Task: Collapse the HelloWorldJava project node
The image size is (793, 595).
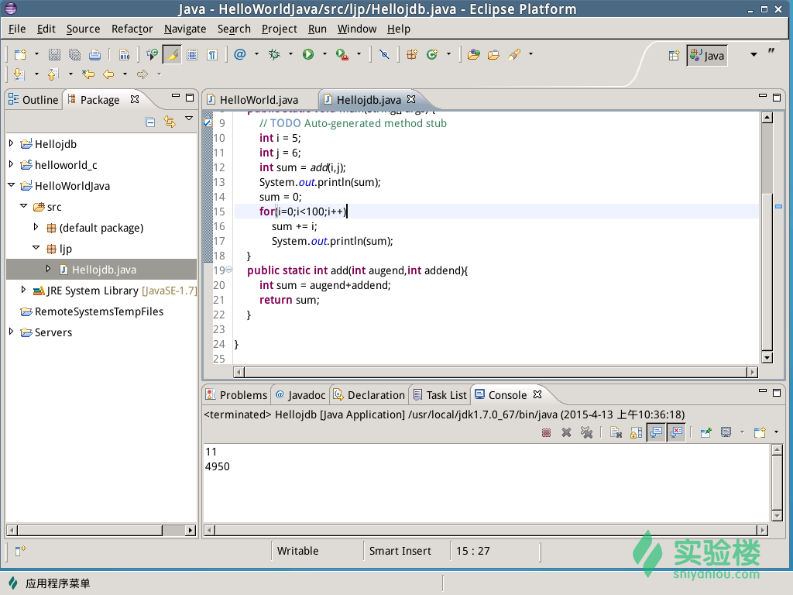Action: coord(11,185)
